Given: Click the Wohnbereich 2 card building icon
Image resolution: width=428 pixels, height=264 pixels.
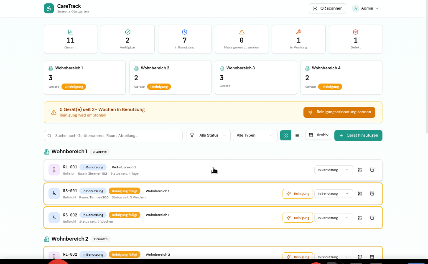Looking at the screenshot, I should coord(136,68).
